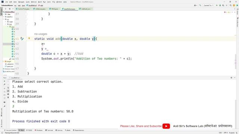This screenshot has width=239, height=134.
Task: Click the gutter icon beside line 41
Action: (22, 39)
